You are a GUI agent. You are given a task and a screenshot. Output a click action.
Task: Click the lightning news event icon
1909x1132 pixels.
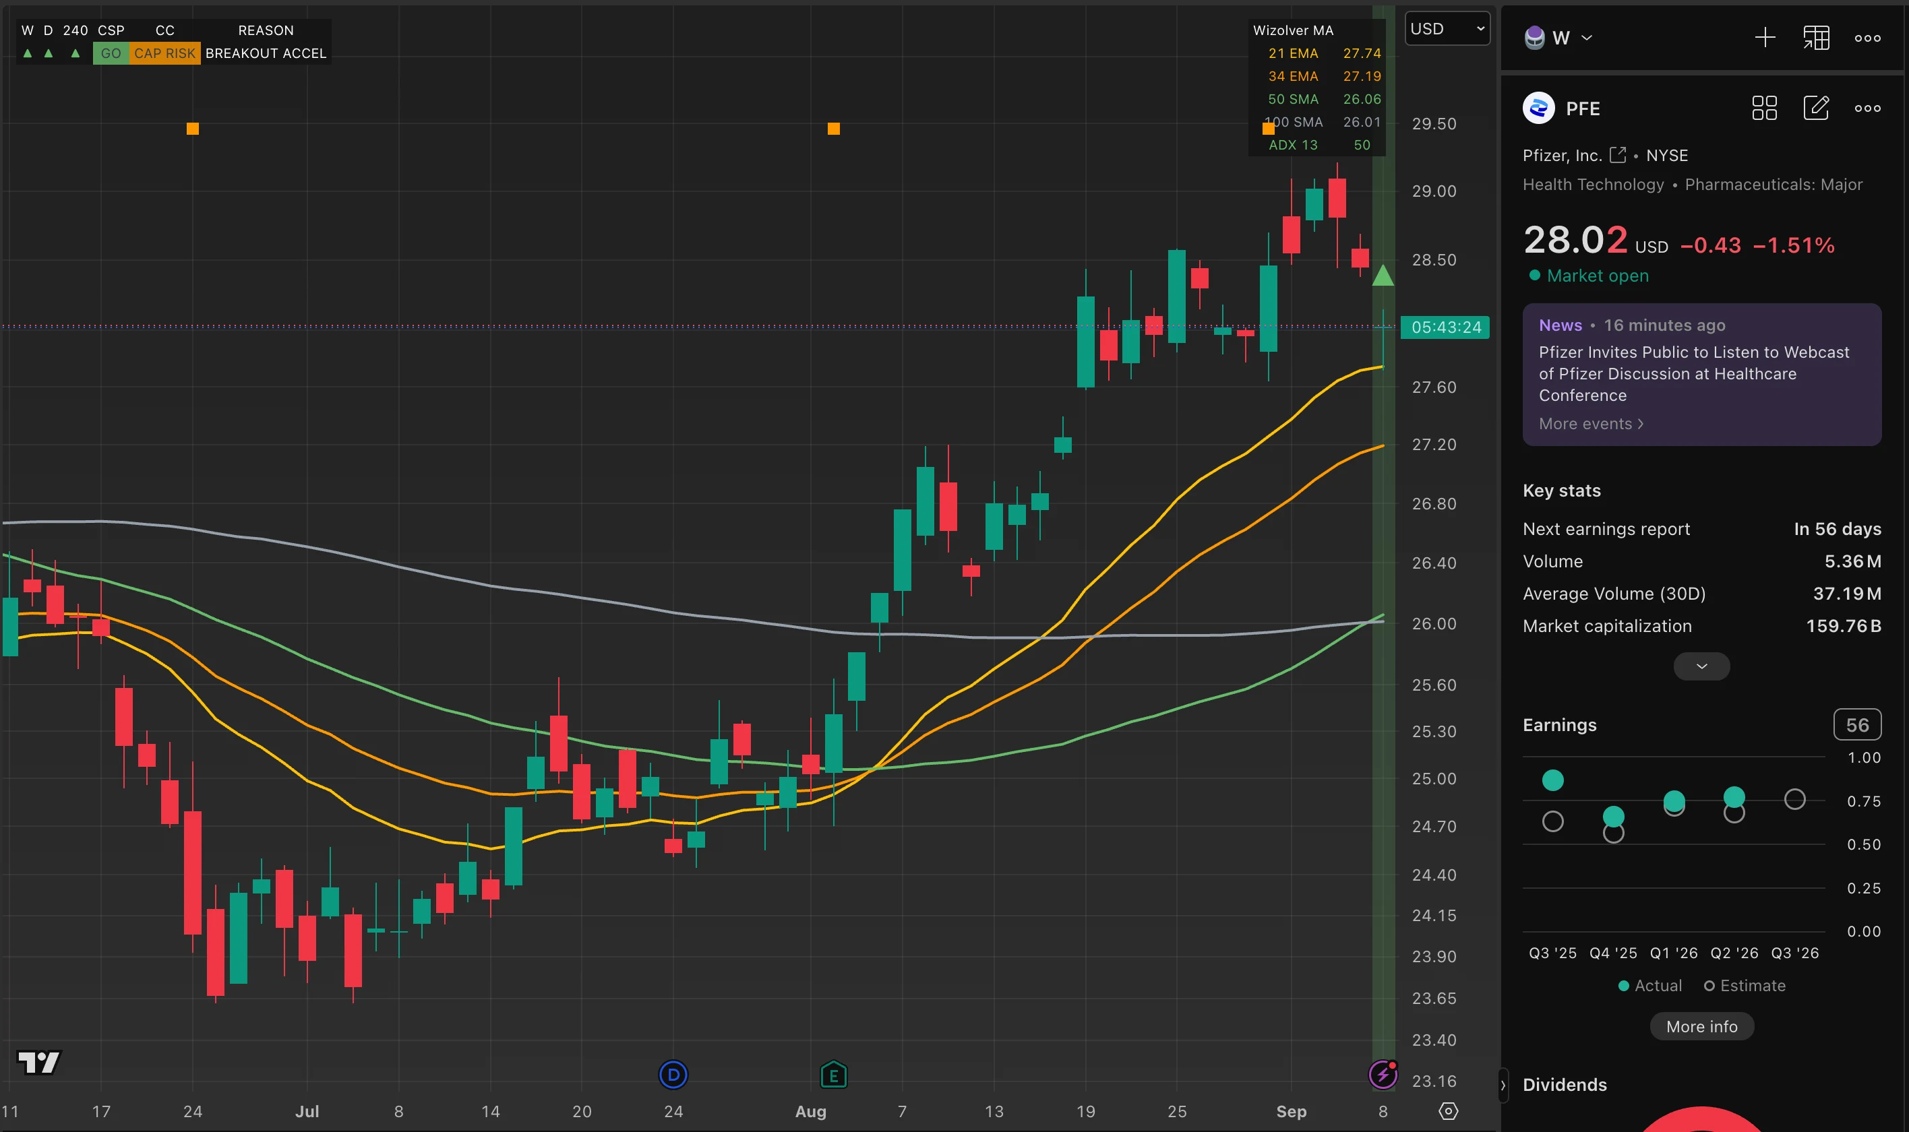1383,1075
